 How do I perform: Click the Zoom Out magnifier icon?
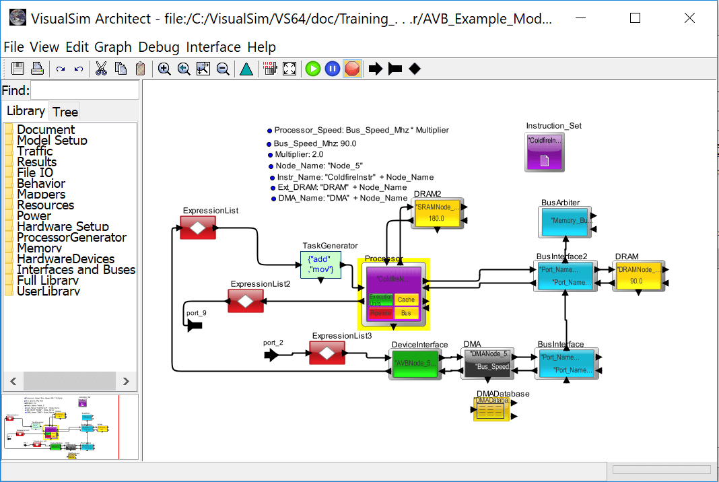[223, 68]
